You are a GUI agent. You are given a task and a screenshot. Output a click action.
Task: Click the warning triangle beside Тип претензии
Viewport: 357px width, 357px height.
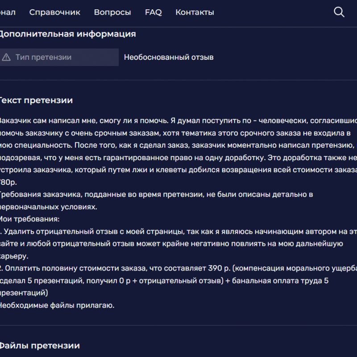click(x=6, y=57)
